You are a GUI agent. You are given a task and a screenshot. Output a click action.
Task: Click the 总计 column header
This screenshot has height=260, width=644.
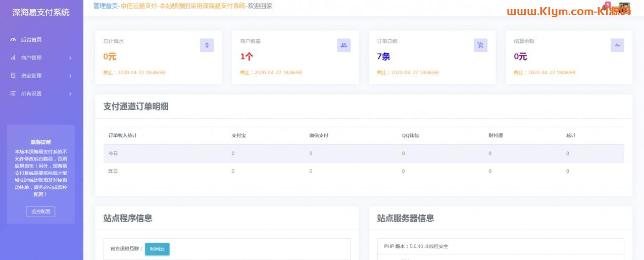tap(571, 135)
